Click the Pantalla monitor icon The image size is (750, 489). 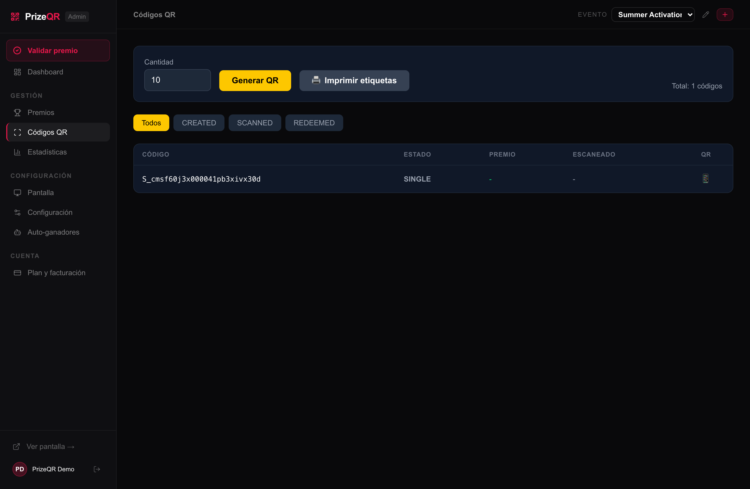17,192
